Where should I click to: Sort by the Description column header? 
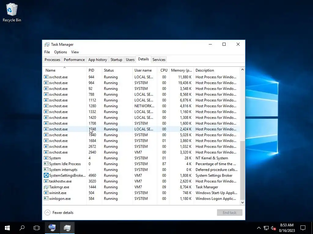click(217, 70)
